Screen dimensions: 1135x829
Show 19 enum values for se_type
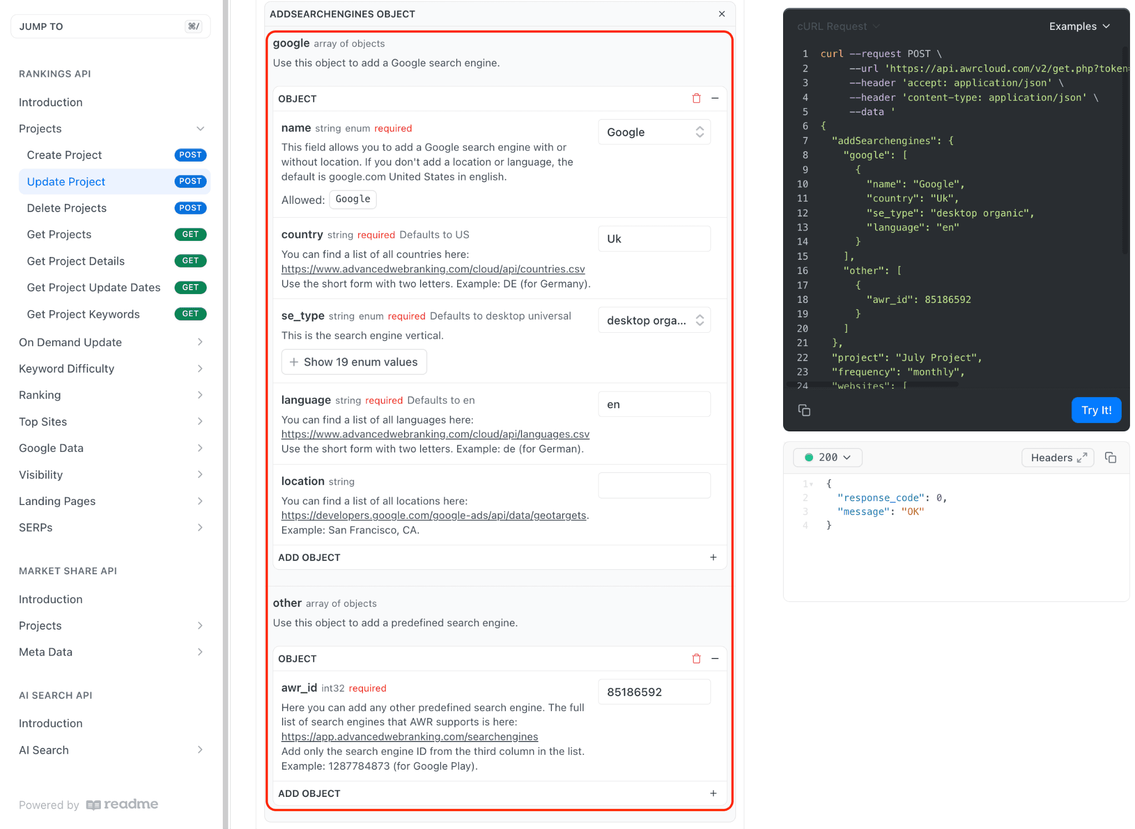point(354,362)
